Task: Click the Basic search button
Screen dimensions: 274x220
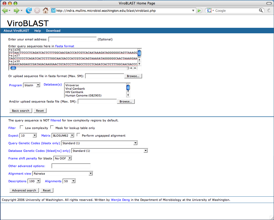Action: (21, 111)
